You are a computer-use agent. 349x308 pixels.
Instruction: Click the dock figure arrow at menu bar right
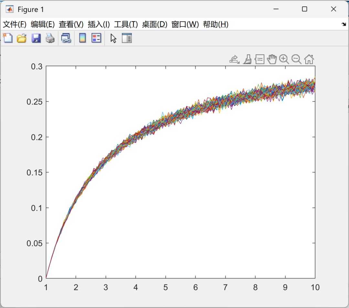[344, 24]
